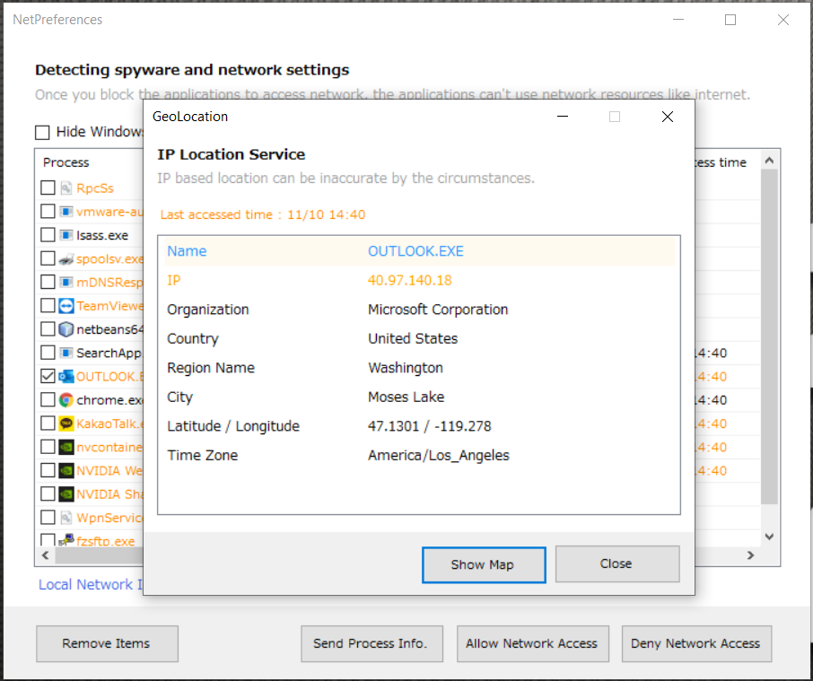The width and height of the screenshot is (813, 681).
Task: Click Allow Network Access button
Action: [x=532, y=643]
